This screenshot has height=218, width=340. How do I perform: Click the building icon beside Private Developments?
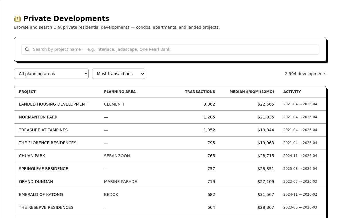(x=18, y=19)
